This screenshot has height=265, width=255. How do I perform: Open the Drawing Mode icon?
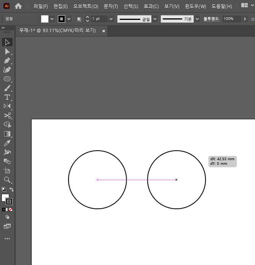[7, 217]
